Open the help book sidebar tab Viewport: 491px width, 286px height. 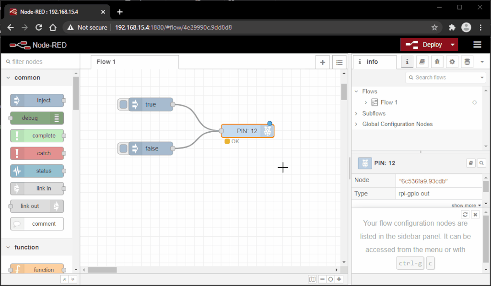[x=422, y=62]
